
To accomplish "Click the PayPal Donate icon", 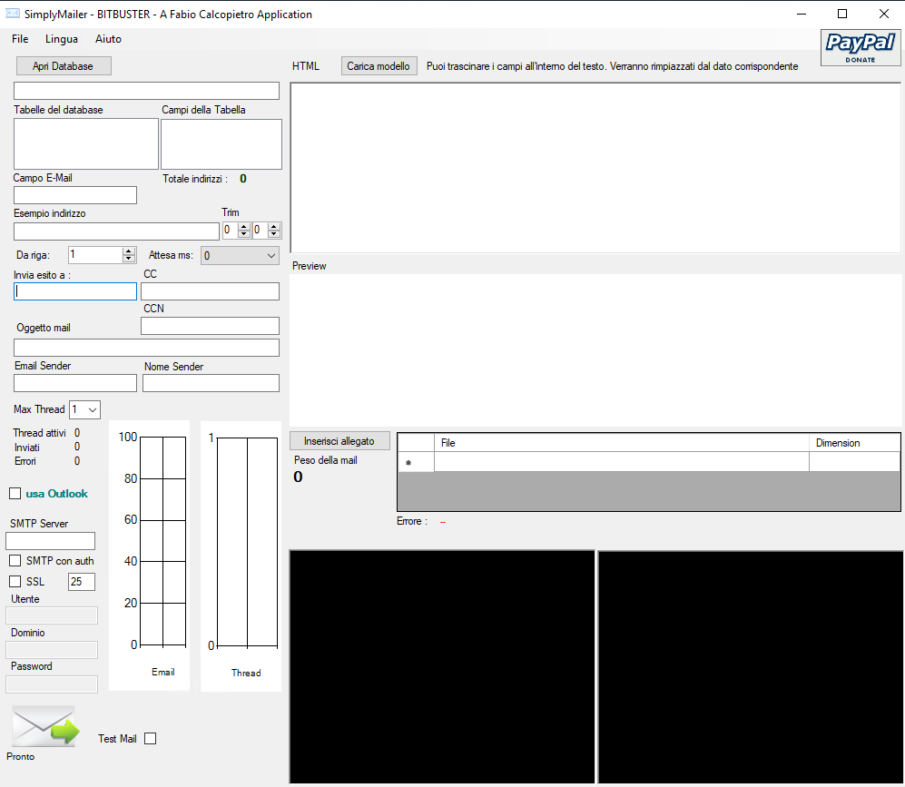I will [x=860, y=47].
